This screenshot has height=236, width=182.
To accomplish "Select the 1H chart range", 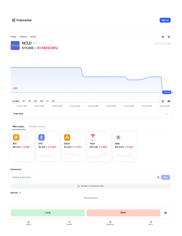I will click(24, 101).
